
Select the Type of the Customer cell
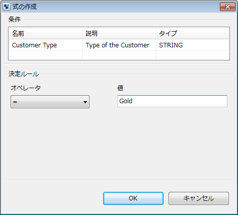pos(119,45)
